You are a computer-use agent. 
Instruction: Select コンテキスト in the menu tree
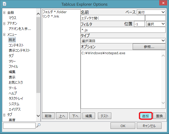click(x=16, y=45)
